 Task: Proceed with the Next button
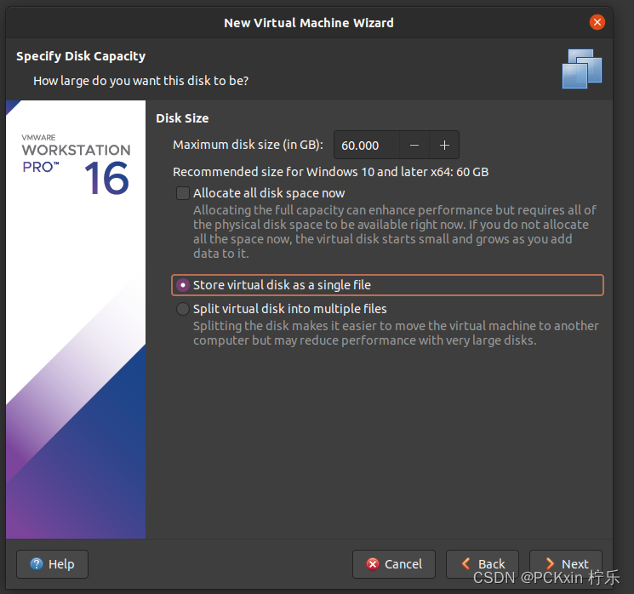[566, 564]
